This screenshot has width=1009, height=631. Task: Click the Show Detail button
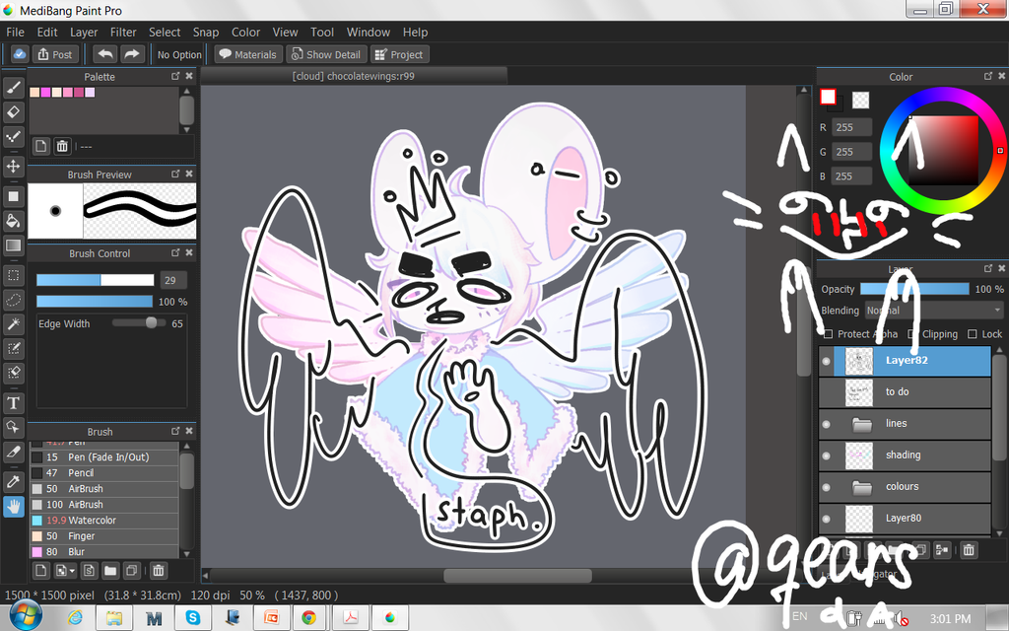point(326,55)
